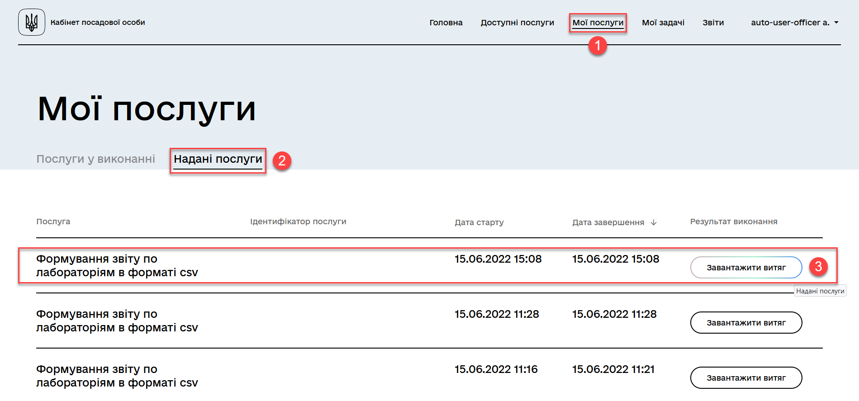Expand the auto-user-officer a. account menu
The image size is (859, 401).
794,23
